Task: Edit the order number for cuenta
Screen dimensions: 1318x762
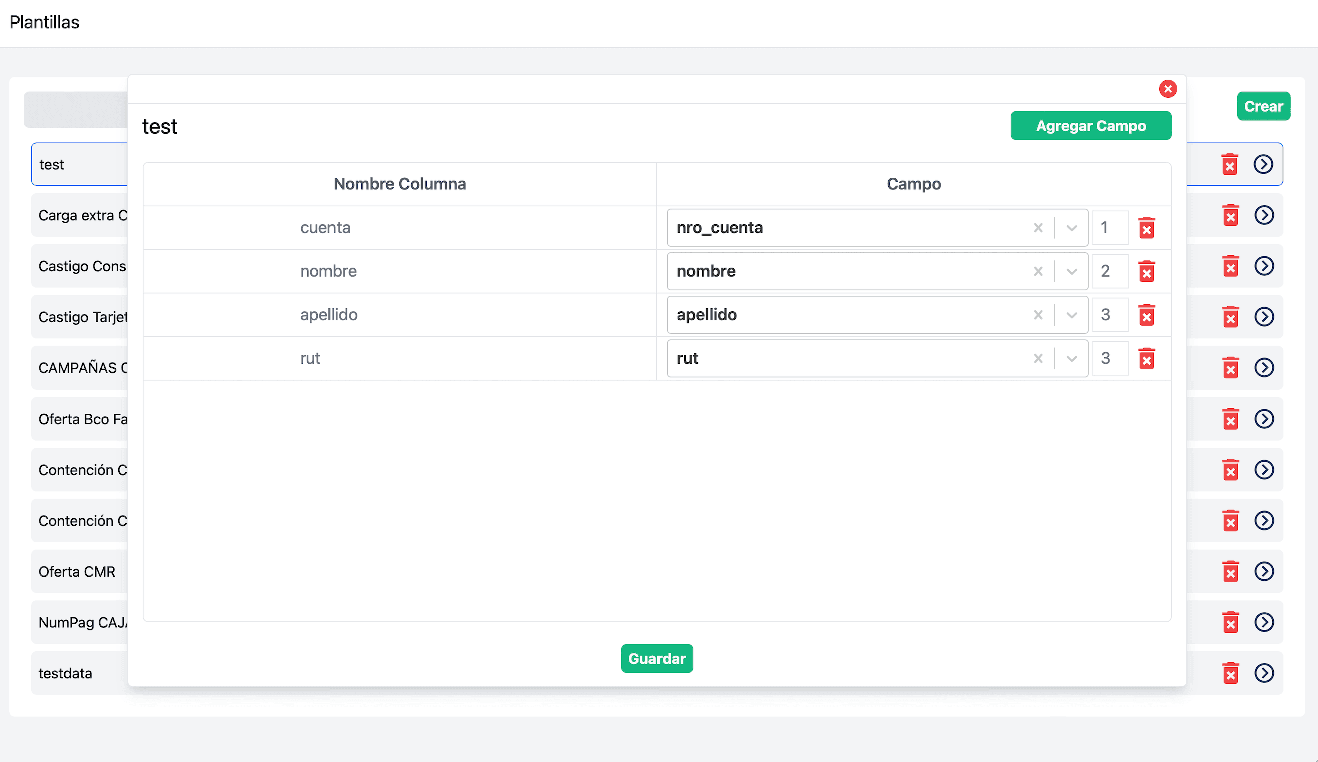Action: pos(1110,228)
